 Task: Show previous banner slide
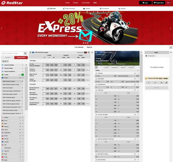pos(2,28)
